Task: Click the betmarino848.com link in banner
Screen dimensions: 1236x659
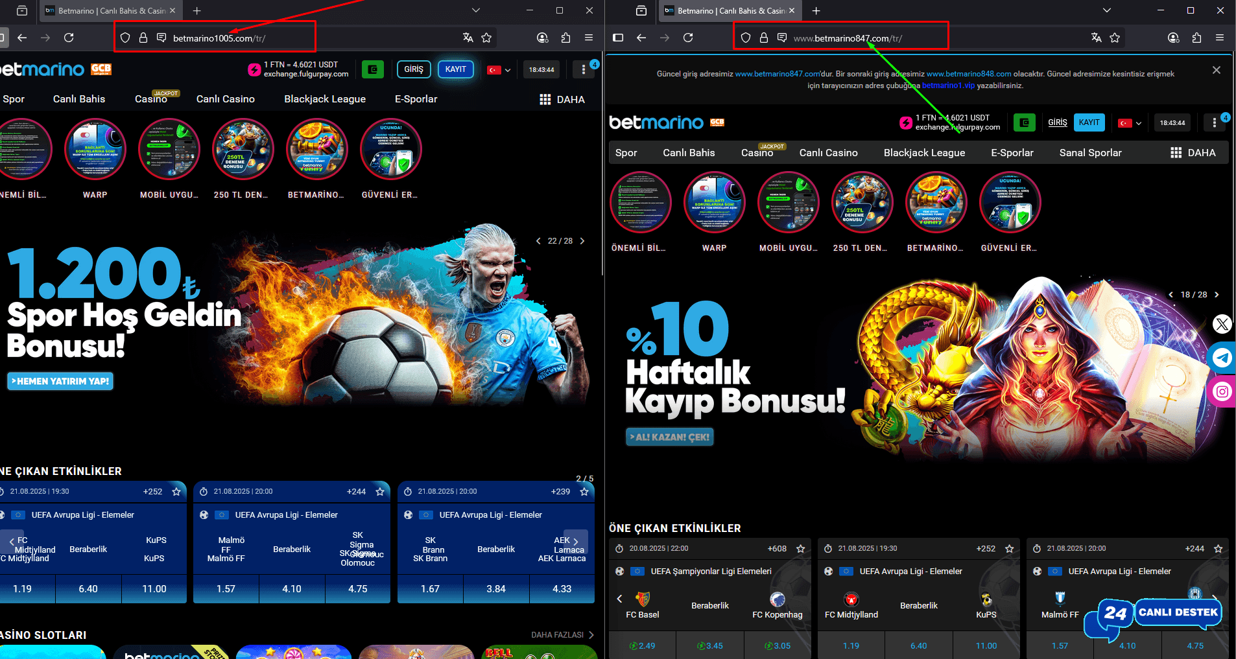Action: tap(968, 74)
